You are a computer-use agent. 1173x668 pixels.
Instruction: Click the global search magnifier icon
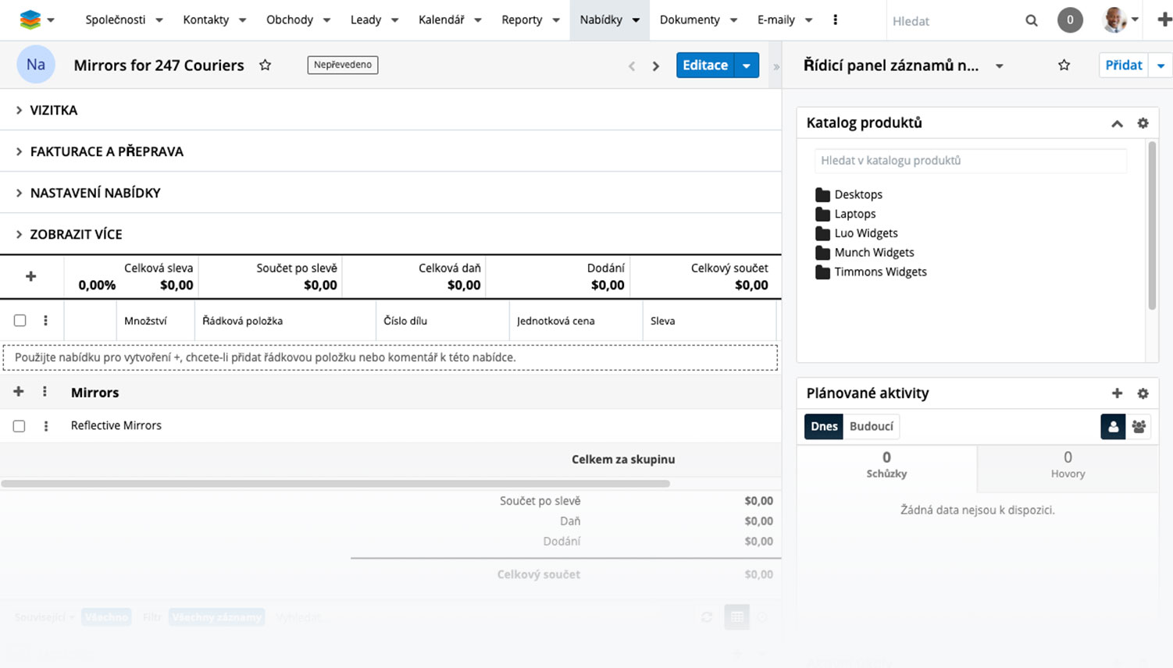(1031, 21)
